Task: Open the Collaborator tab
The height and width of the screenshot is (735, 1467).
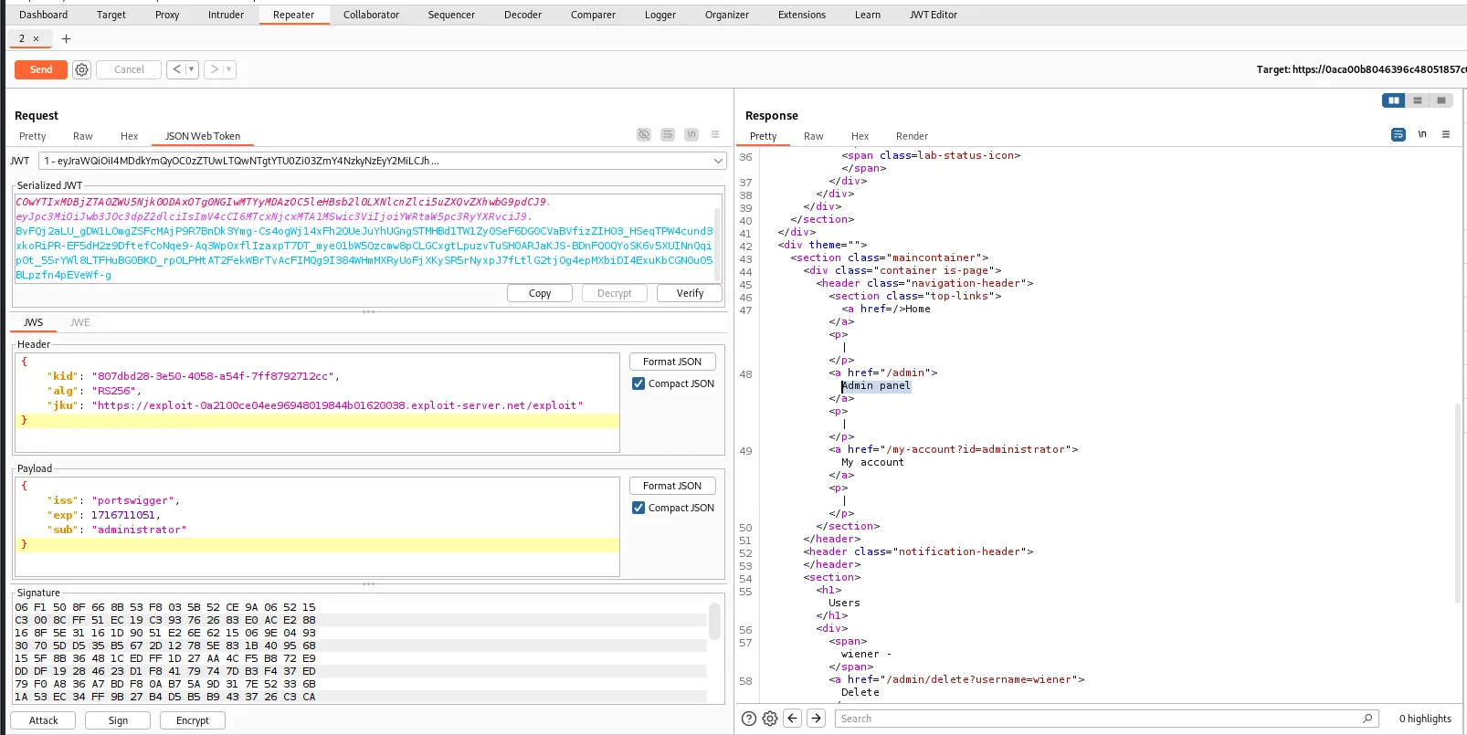Action: tap(371, 15)
